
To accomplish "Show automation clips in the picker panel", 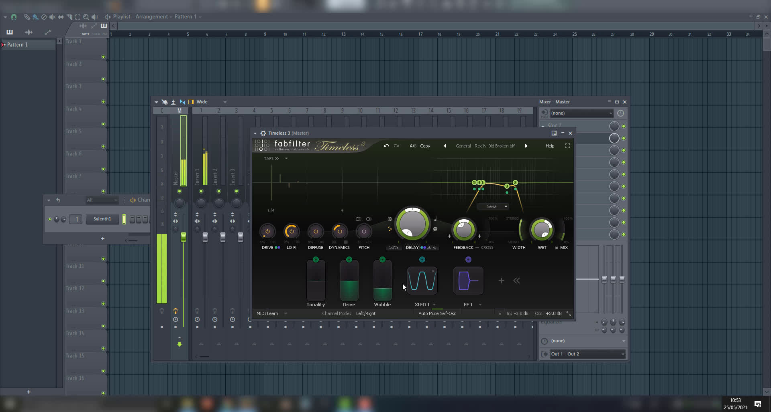I will 48,32.
